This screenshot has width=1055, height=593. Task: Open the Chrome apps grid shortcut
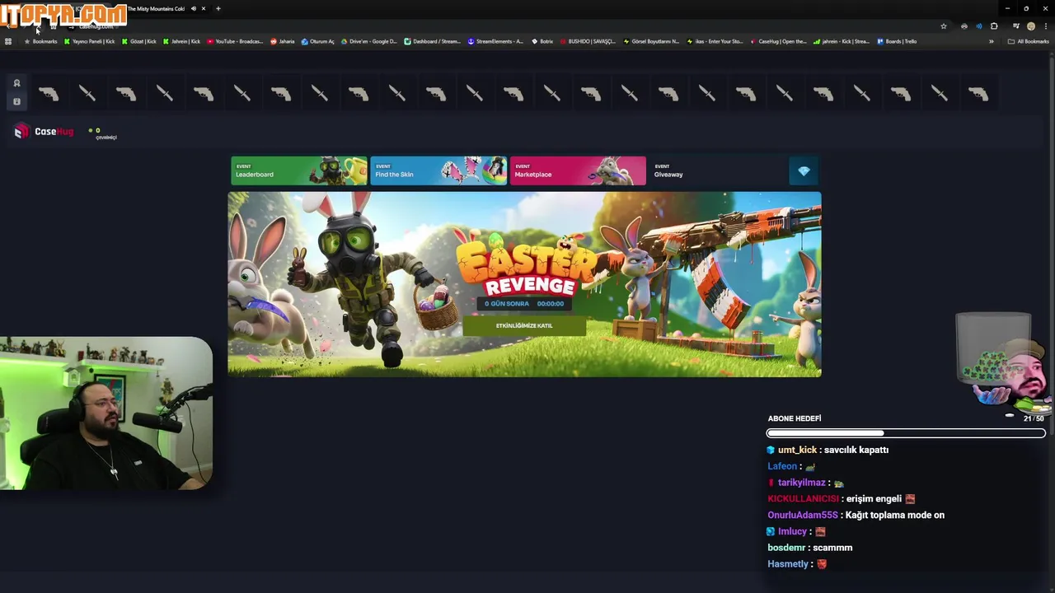point(8,41)
